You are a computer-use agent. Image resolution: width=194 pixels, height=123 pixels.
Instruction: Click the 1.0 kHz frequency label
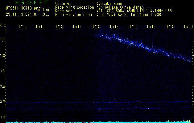tap(3, 56)
